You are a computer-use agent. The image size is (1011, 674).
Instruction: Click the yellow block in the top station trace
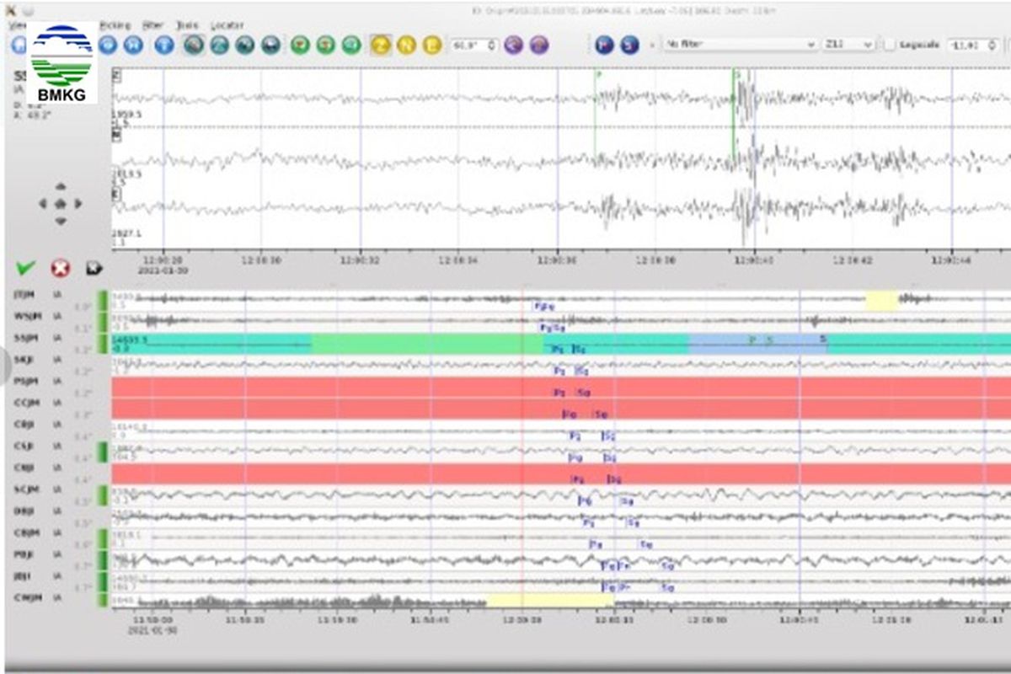point(882,300)
